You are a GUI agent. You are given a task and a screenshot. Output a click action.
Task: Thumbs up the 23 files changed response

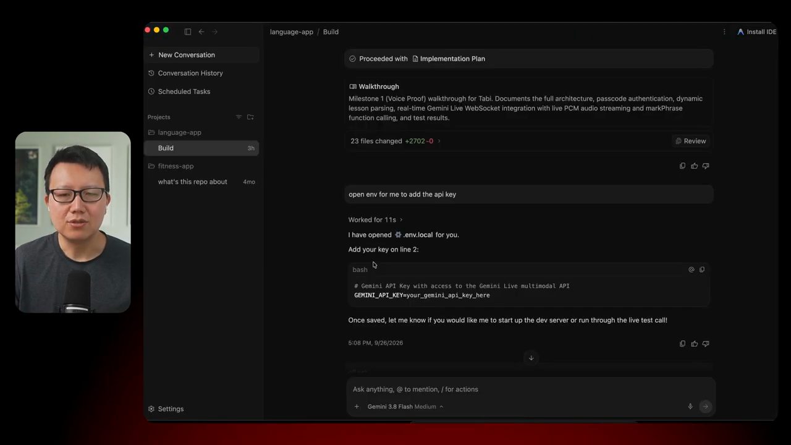tap(695, 166)
